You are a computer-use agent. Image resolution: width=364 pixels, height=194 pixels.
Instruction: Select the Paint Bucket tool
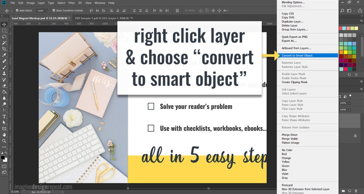(4, 92)
